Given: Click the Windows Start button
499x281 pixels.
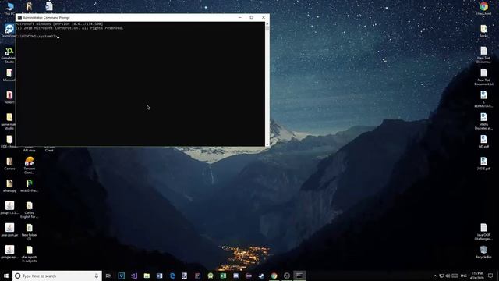Looking at the screenshot, I should (x=6, y=276).
